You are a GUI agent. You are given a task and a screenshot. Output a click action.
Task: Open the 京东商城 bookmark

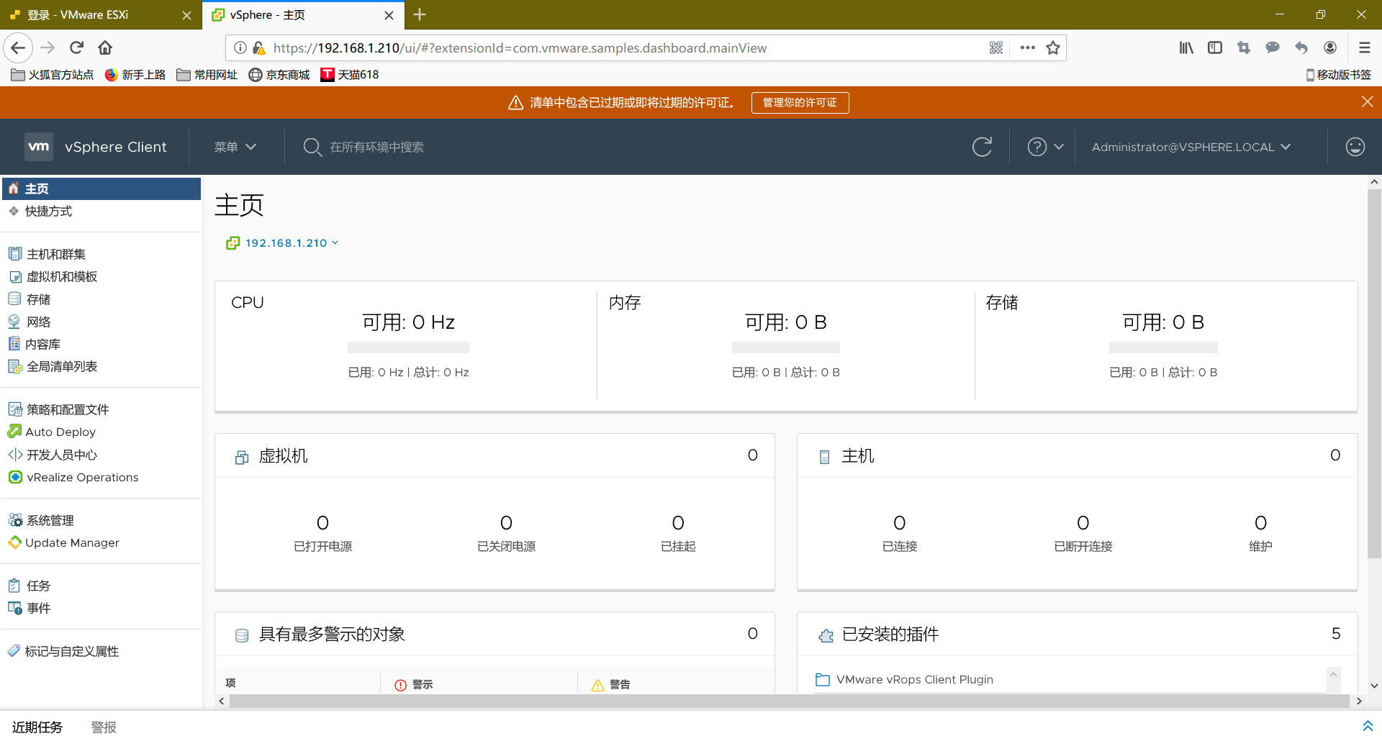(279, 75)
